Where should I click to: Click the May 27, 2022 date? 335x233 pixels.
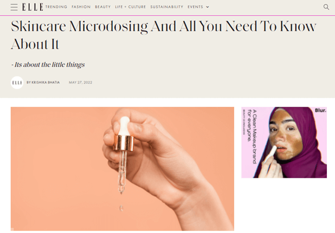coord(81,82)
